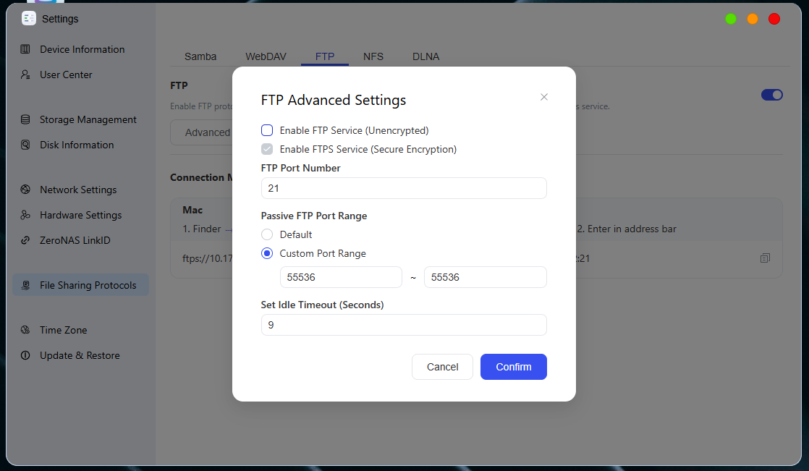The height and width of the screenshot is (471, 809).
Task: Click the Disk Information icon
Action: click(25, 145)
